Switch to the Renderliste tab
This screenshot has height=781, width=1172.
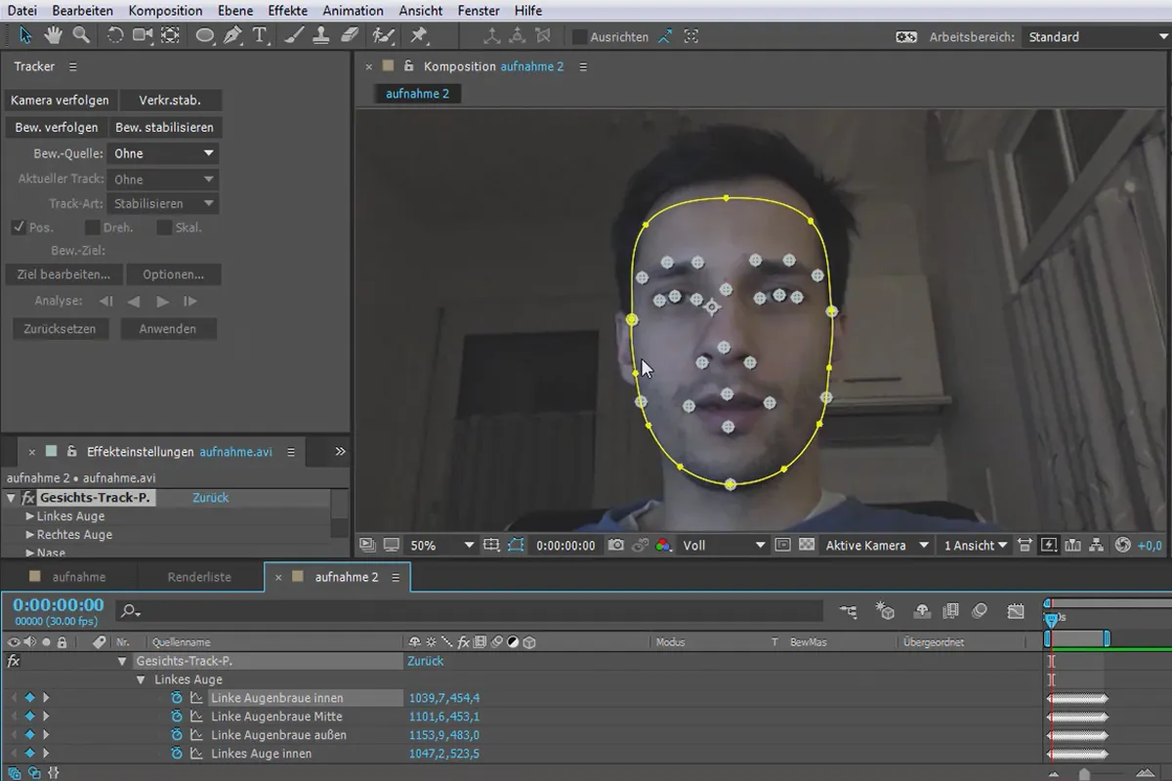pos(199,577)
